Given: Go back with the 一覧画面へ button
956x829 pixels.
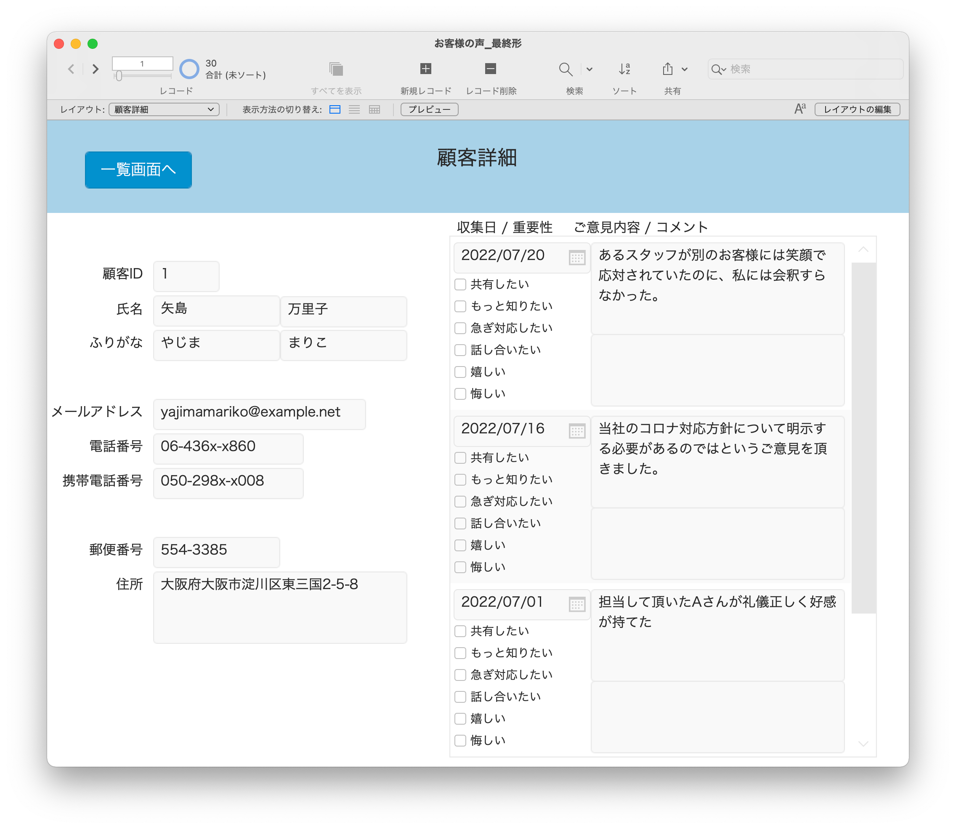Looking at the screenshot, I should [x=138, y=170].
